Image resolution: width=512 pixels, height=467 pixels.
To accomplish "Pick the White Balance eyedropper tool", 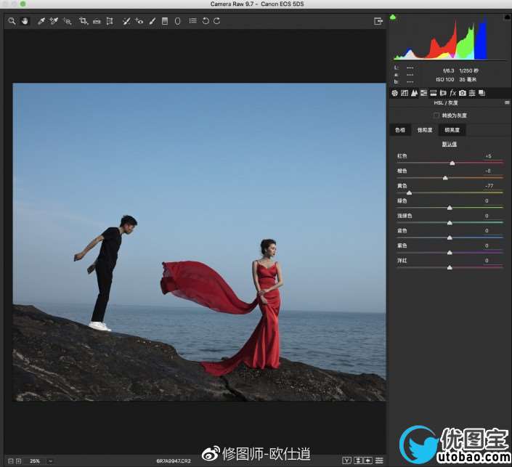I will [41, 21].
